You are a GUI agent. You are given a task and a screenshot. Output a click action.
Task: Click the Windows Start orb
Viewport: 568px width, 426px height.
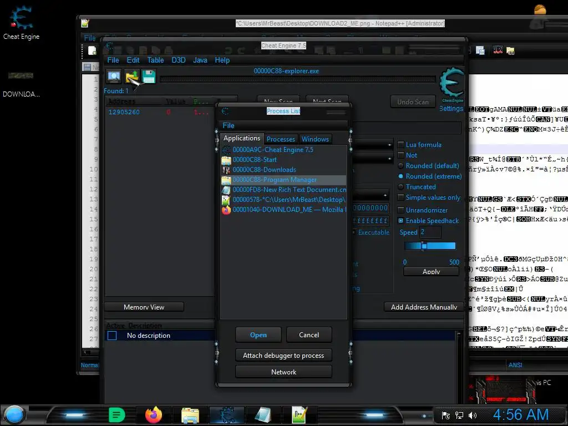(x=14, y=415)
